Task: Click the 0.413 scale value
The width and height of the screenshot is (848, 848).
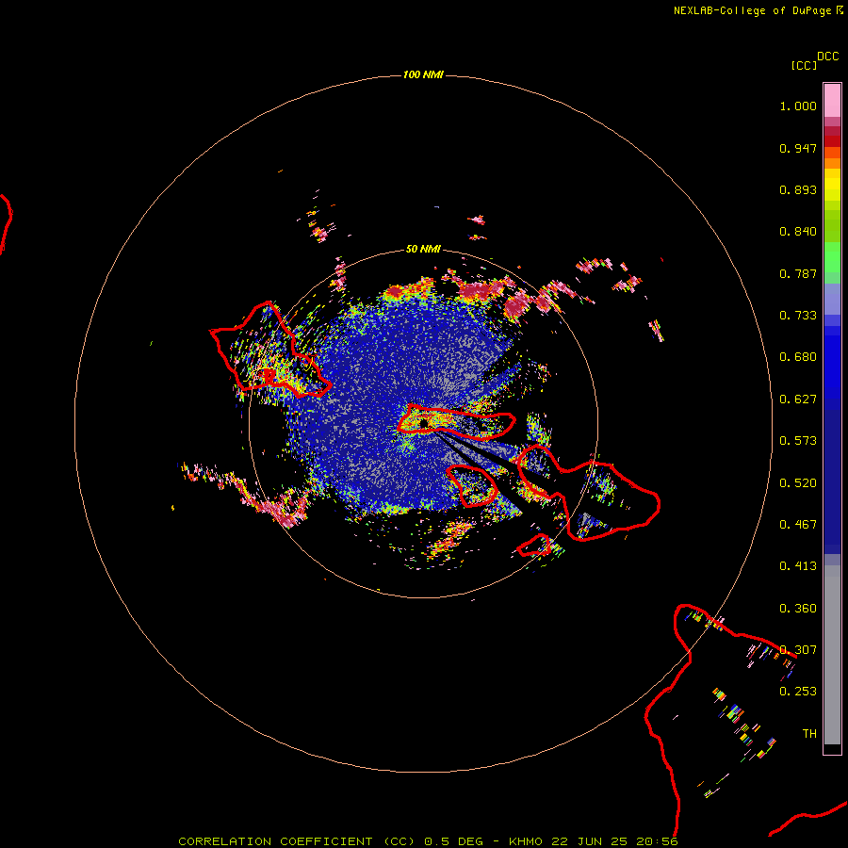Action: click(798, 566)
